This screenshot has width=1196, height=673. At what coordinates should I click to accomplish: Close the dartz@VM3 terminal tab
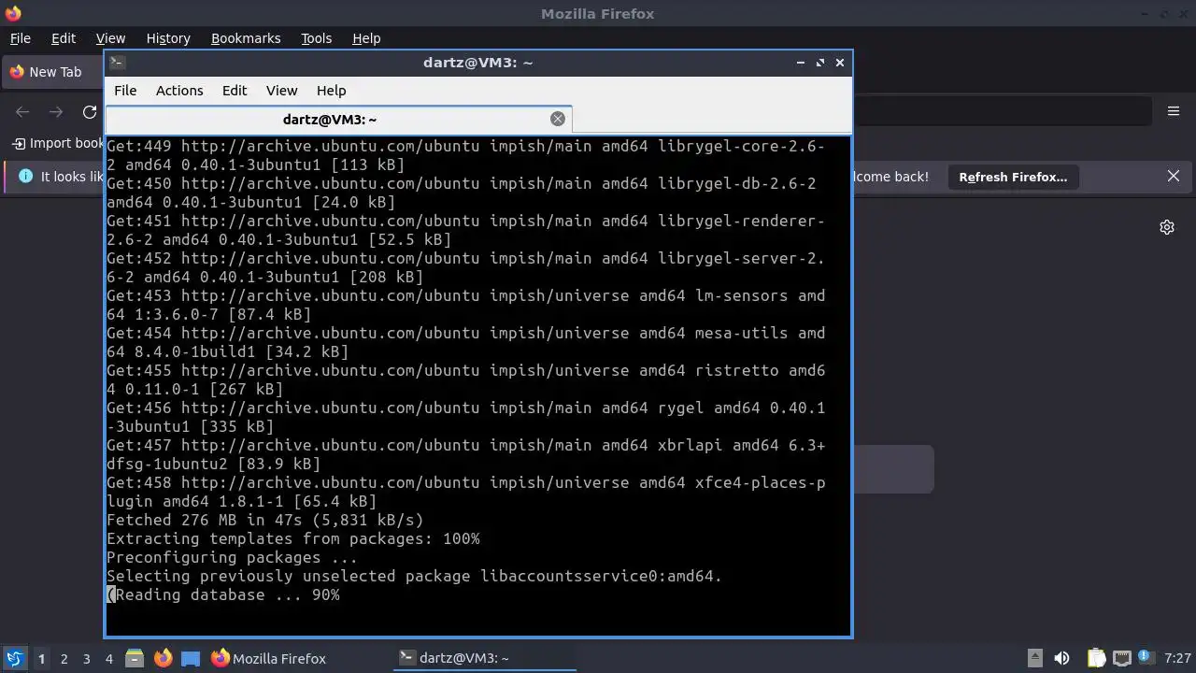tap(558, 119)
